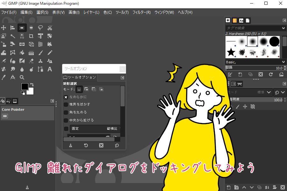Select the Clone stamp tool

[x=40, y=61]
